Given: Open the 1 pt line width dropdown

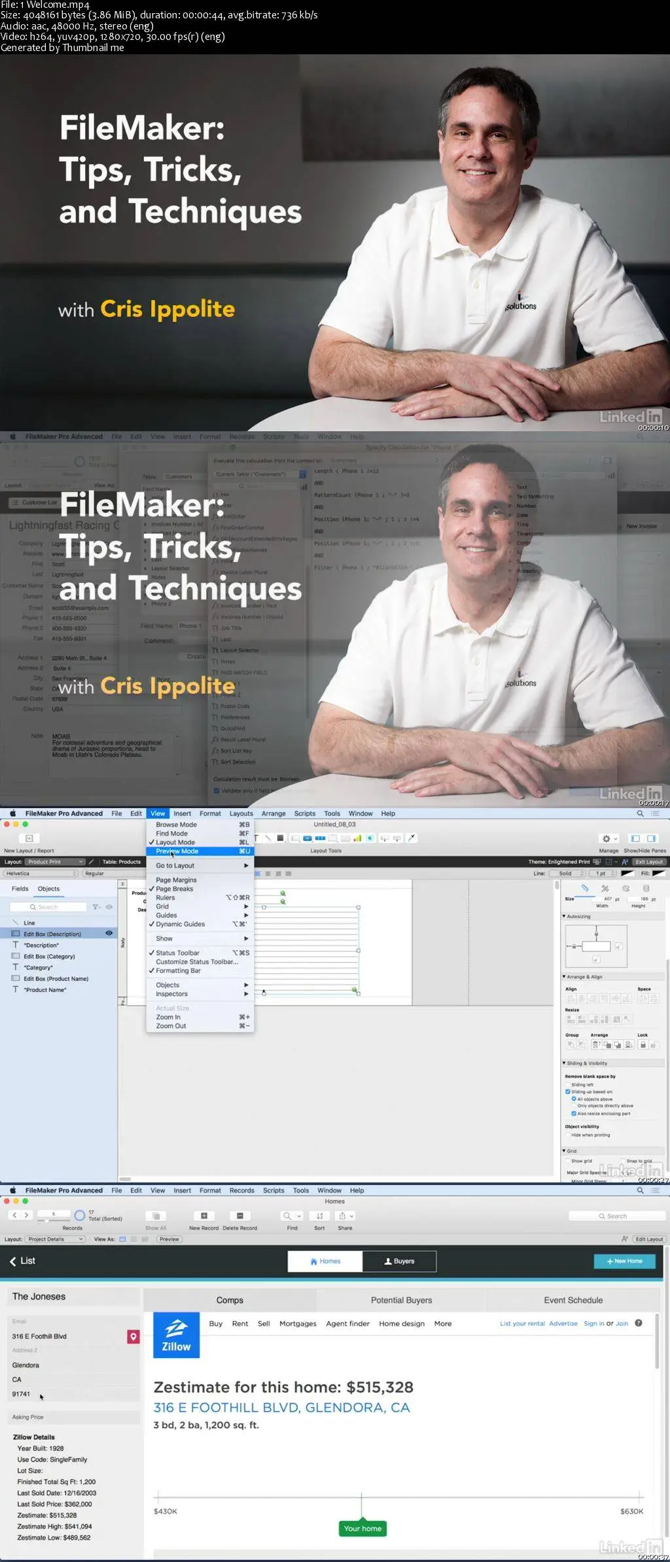Looking at the screenshot, I should (x=603, y=874).
